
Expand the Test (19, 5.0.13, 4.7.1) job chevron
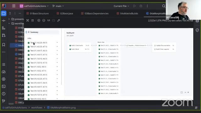pyautogui.click(x=57, y=95)
